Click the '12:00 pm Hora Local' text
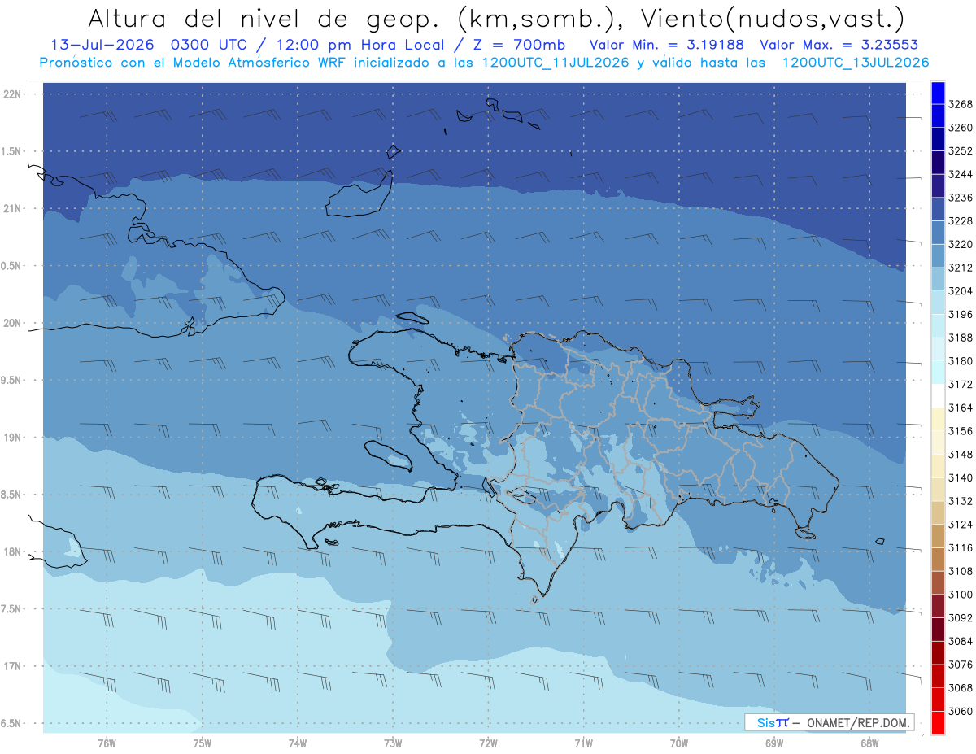Viewport: 976px width, 754px height. point(359,45)
